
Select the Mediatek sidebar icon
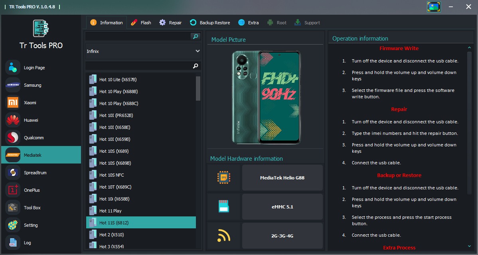pos(13,155)
